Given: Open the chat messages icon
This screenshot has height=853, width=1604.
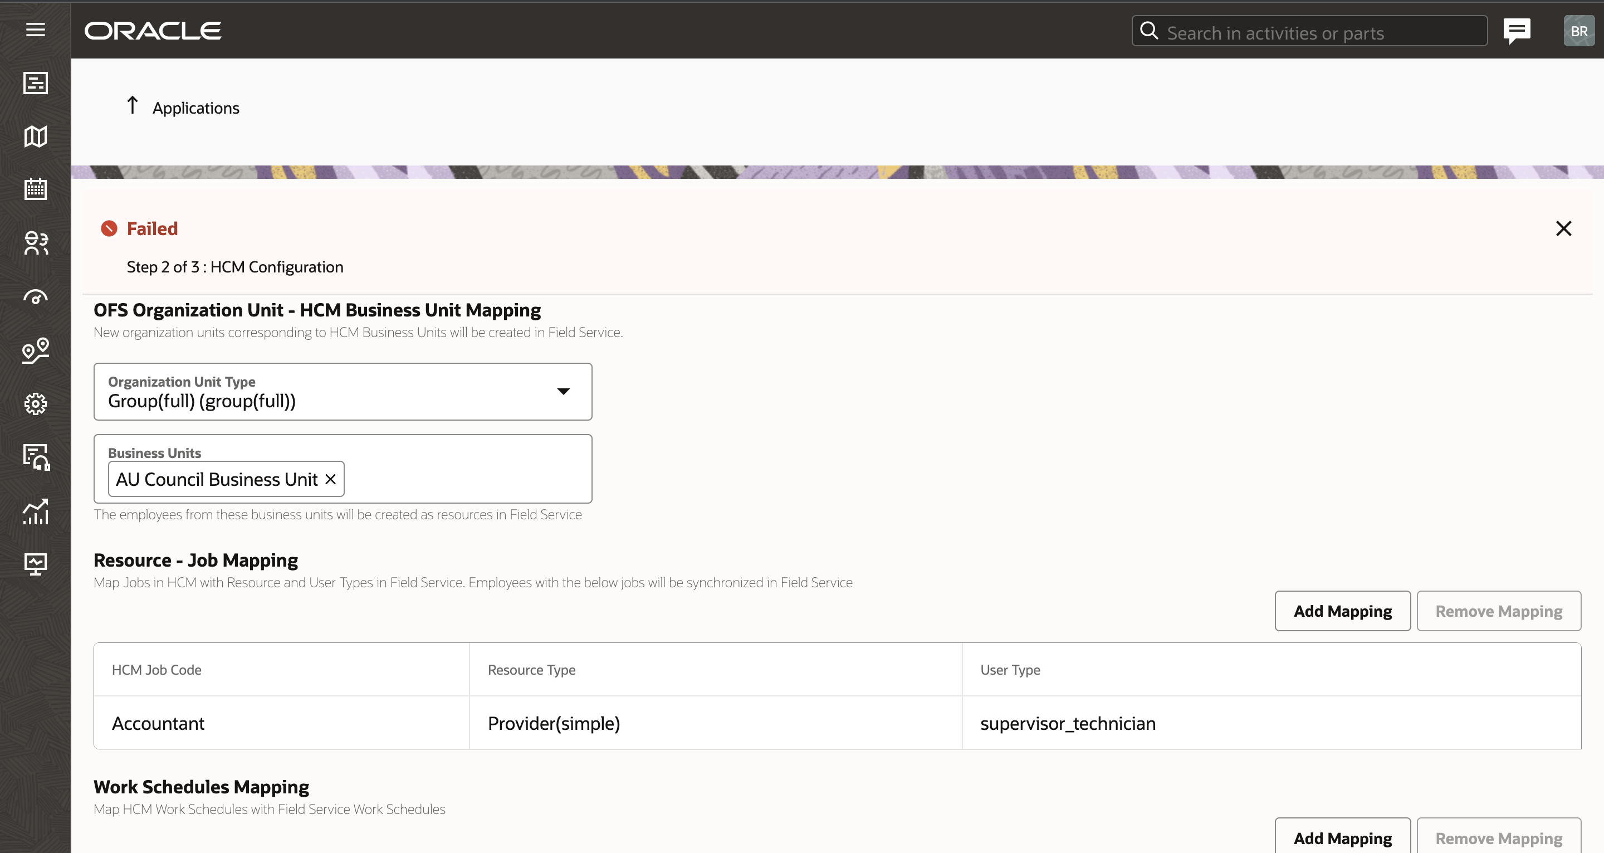Looking at the screenshot, I should click(x=1517, y=31).
